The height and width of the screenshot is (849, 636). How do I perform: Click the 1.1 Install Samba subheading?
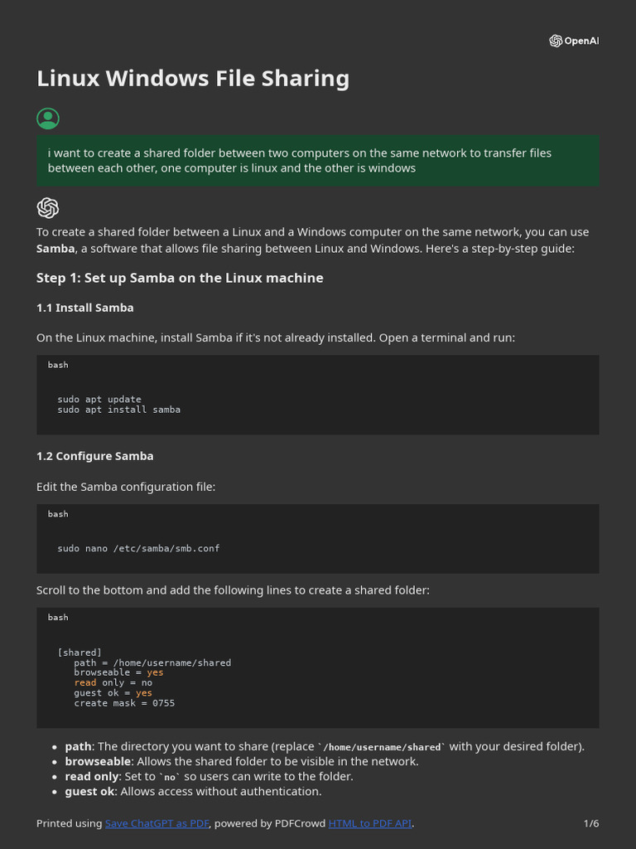85,308
